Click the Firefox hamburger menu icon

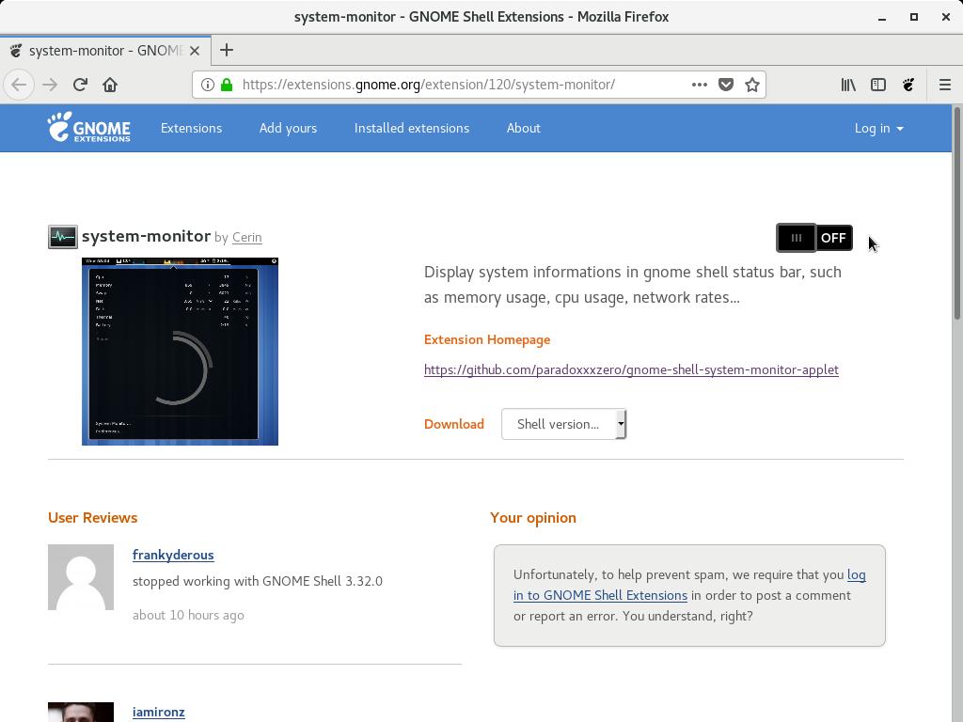(x=945, y=84)
